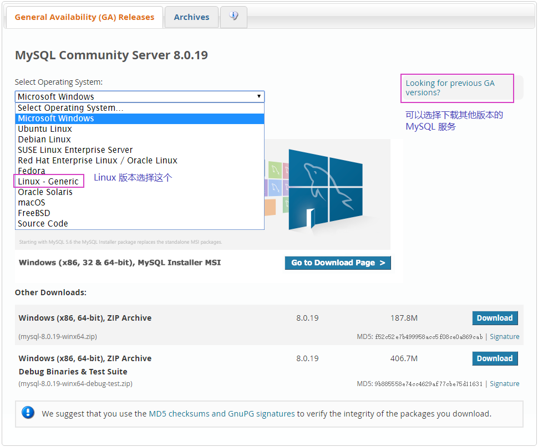Viewport: 538px width, 447px height.
Task: Pick SUSE Linux Enterprise Server
Action: pyautogui.click(x=140, y=150)
